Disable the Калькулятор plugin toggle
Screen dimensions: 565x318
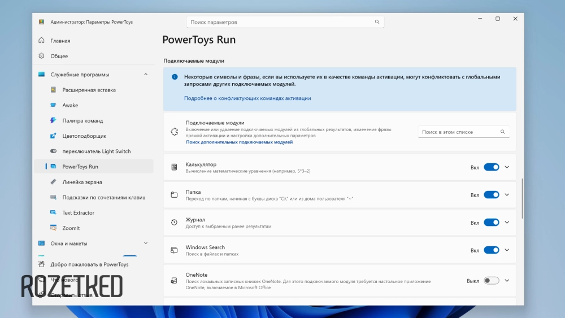tap(491, 167)
